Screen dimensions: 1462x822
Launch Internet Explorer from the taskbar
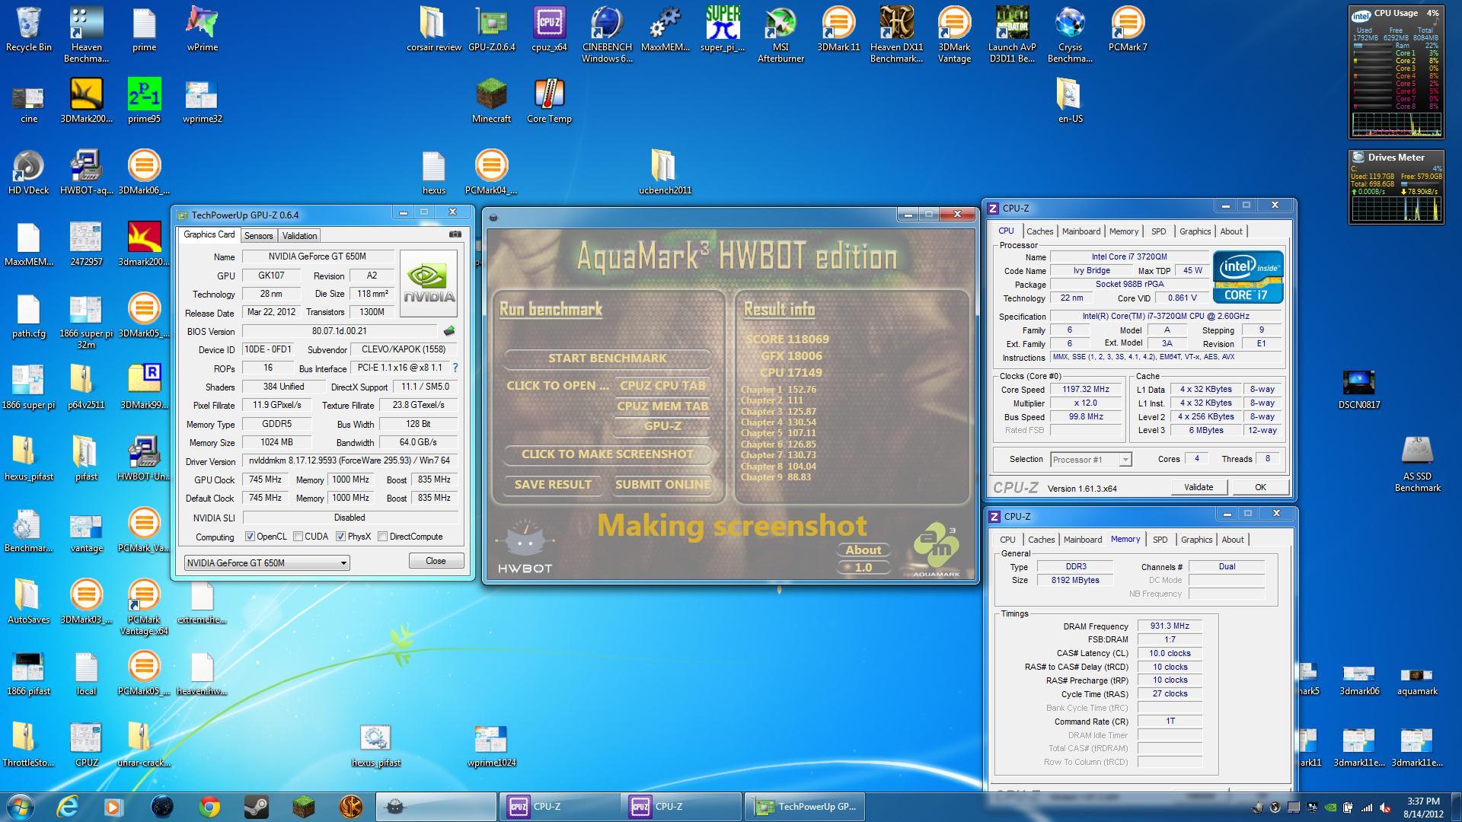69,806
